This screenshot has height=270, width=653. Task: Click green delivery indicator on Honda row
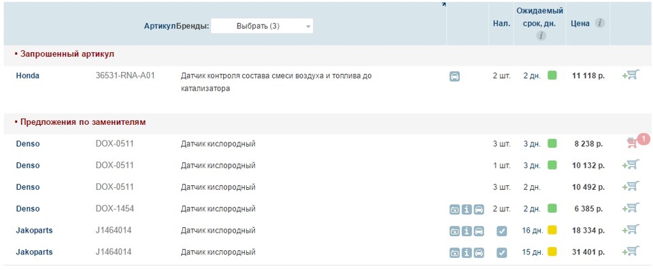(x=552, y=75)
